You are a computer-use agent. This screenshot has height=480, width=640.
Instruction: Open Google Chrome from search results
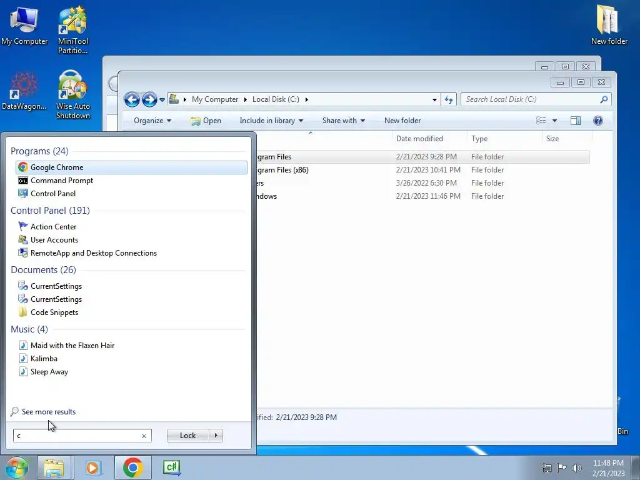pyautogui.click(x=131, y=167)
